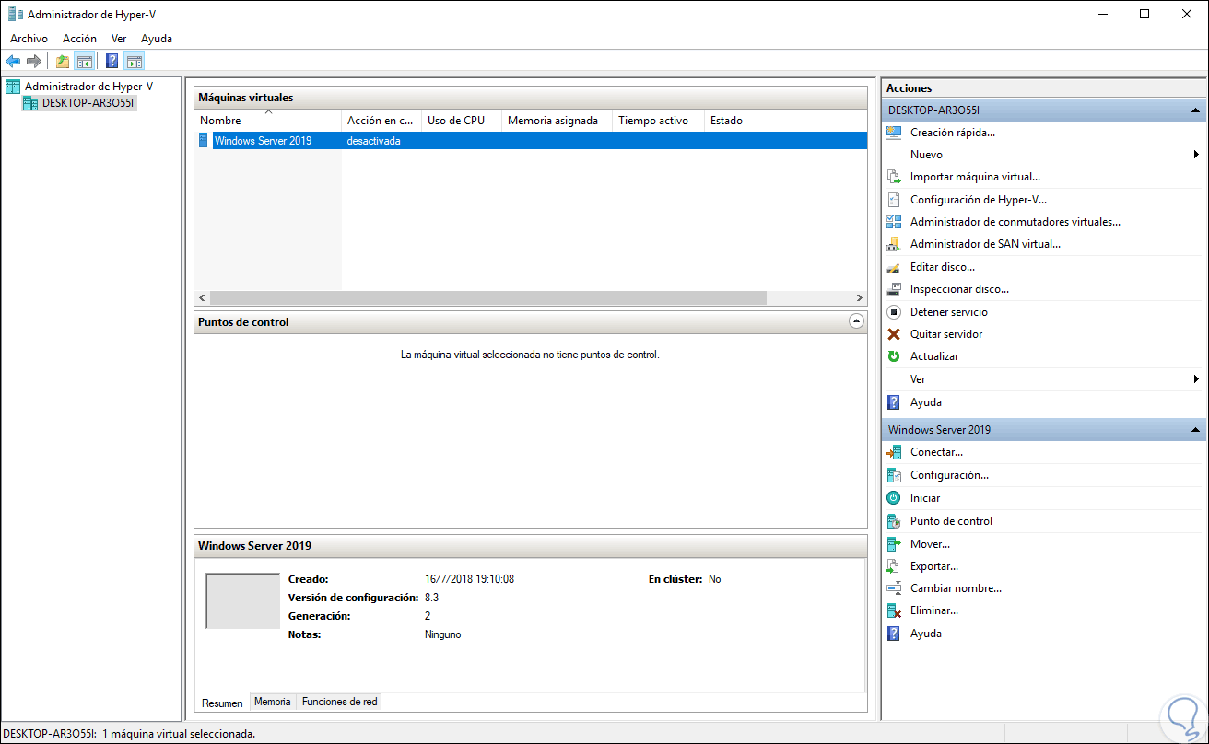This screenshot has width=1209, height=744.
Task: Open Administrador de conmutadores virtuales via its icon
Action: click(x=893, y=221)
